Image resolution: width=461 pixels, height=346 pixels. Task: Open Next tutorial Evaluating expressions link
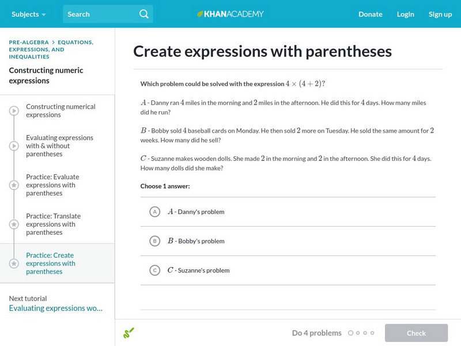55,308
